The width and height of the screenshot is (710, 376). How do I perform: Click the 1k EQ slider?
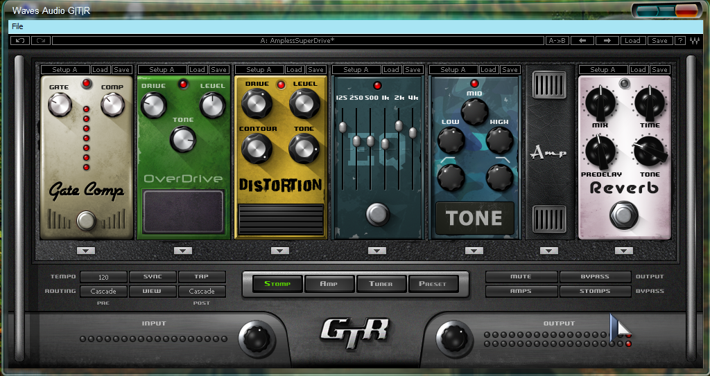[385, 144]
